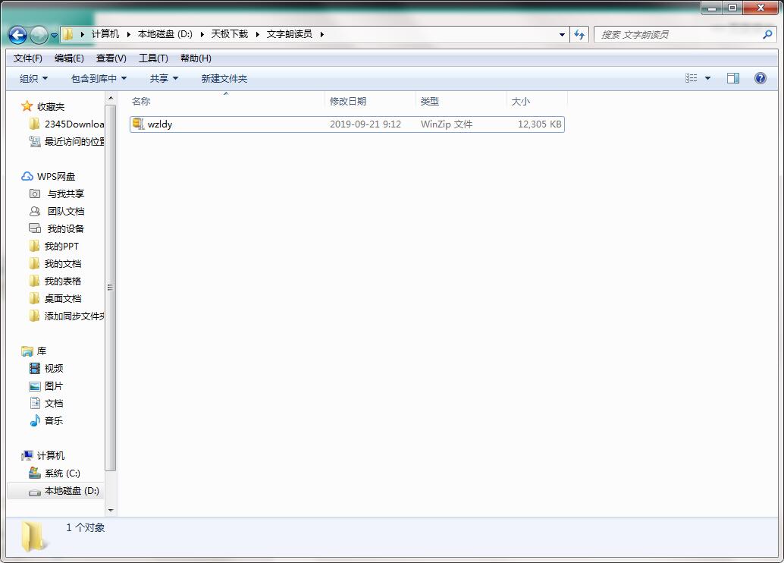Open the 文件(F) menu
This screenshot has height=563, width=784.
28,58
